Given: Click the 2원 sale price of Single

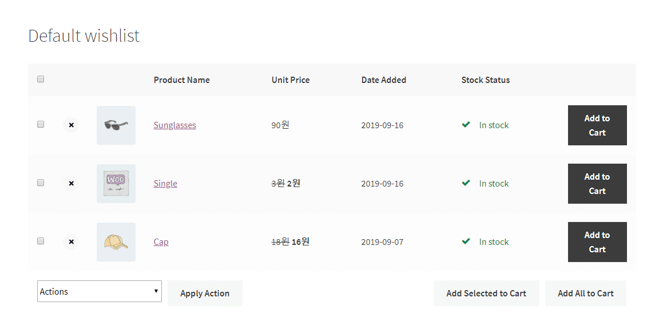Looking at the screenshot, I should click(x=294, y=183).
